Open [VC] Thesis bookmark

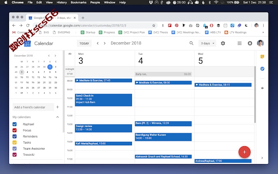click(x=158, y=32)
